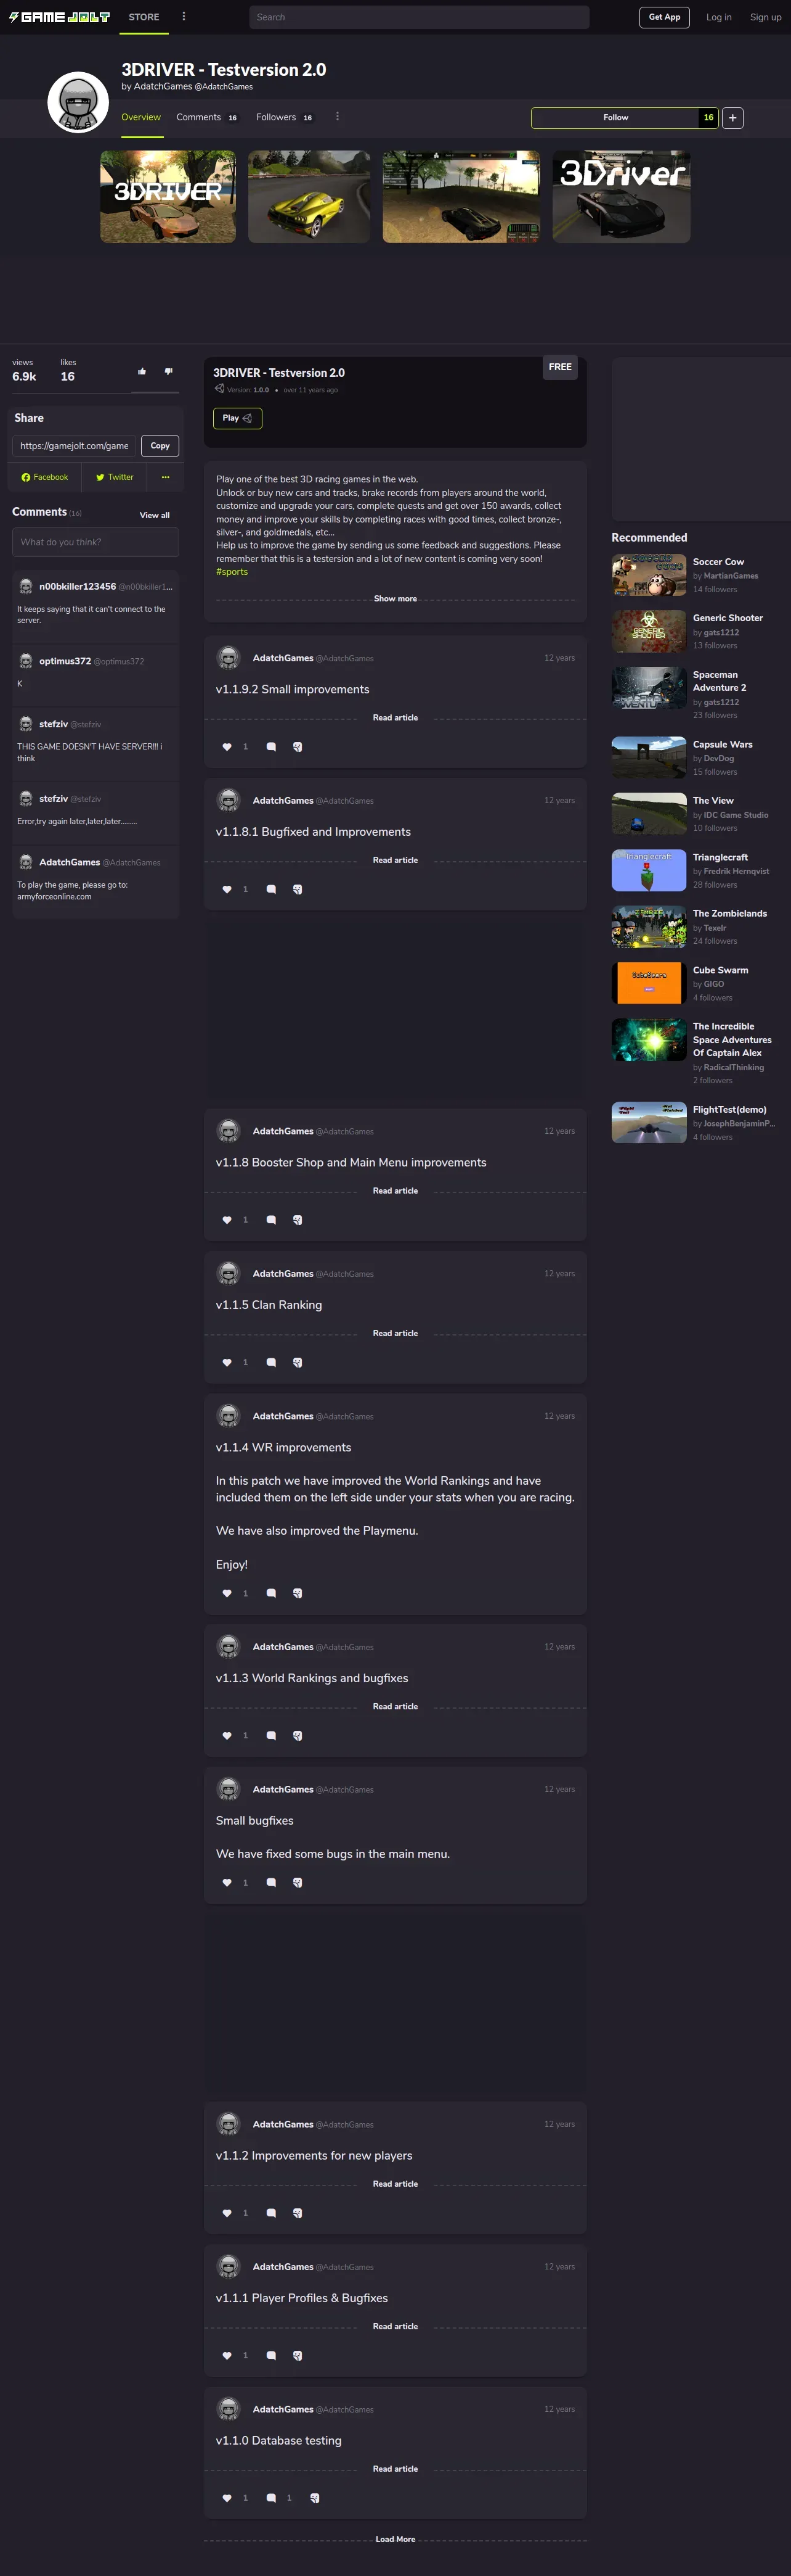Screen dimensions: 791x2576
Task: Open comments on v1.1.8 Booster Shop post
Action: pyautogui.click(x=270, y=1220)
